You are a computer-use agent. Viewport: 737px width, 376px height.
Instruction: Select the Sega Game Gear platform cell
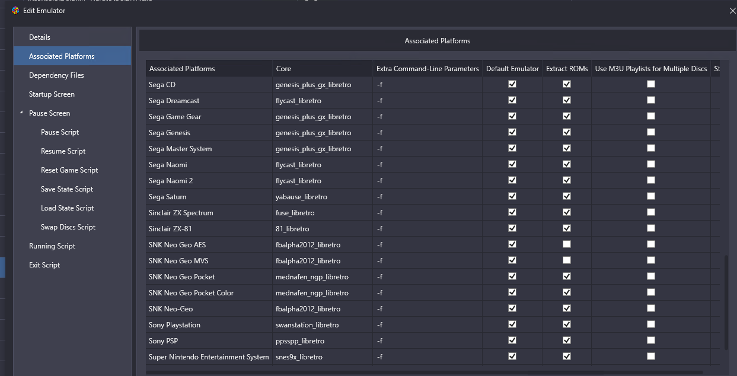209,117
